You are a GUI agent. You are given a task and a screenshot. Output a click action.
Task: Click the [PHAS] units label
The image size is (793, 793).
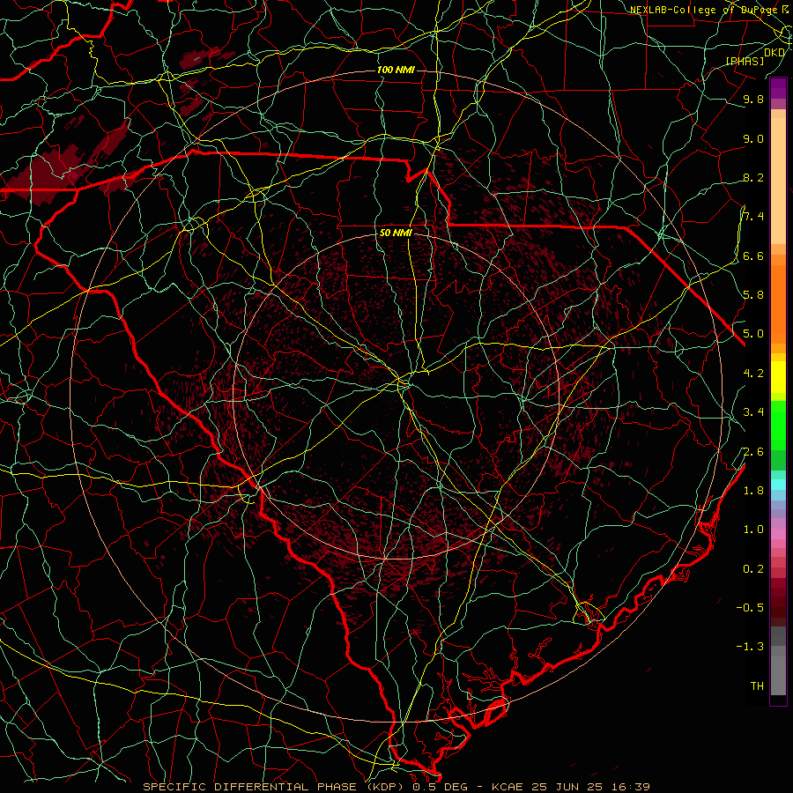[x=745, y=61]
